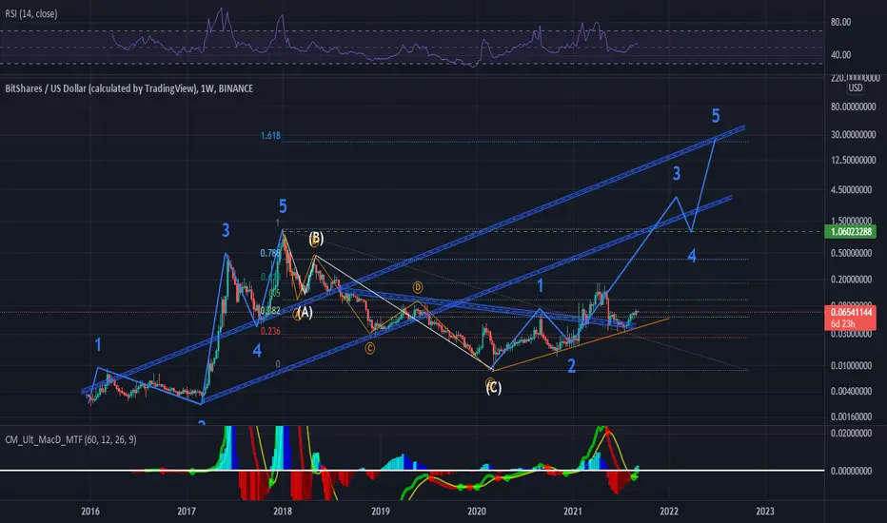The width and height of the screenshot is (887, 523).
Task: Click the 2019 year label on time axis
Action: (380, 512)
